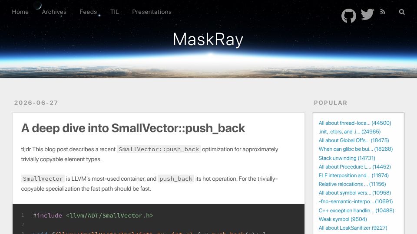Click the POPULAR sidebar heading
Screen dimensions: 417x234
(331, 103)
